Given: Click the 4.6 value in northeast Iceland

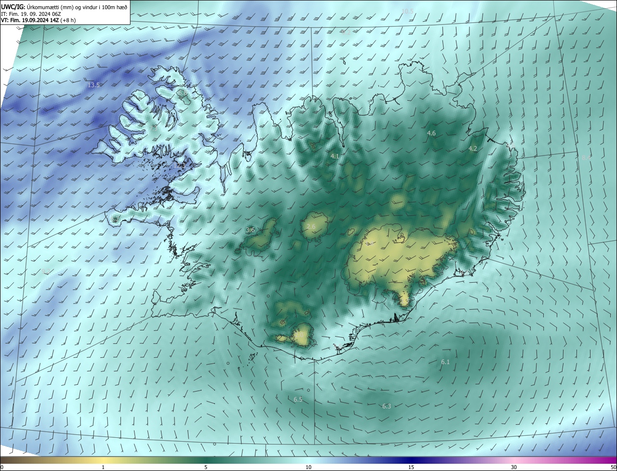Looking at the screenshot, I should [x=431, y=133].
